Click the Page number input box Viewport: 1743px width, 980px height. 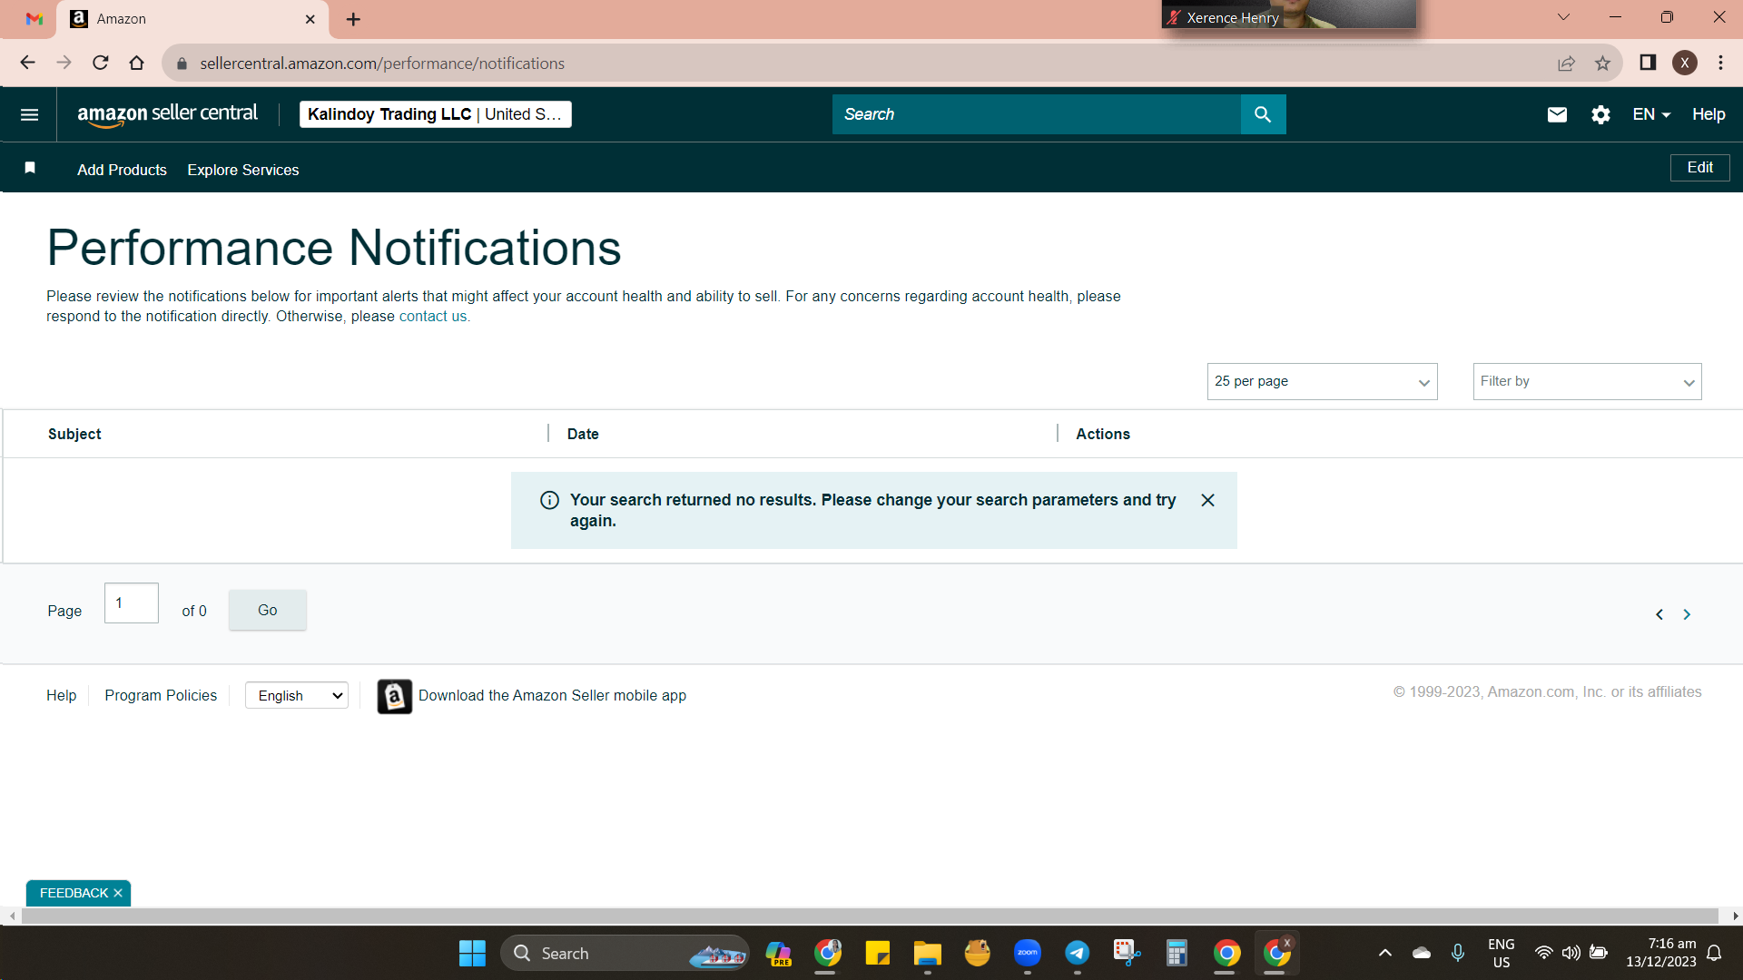point(132,603)
